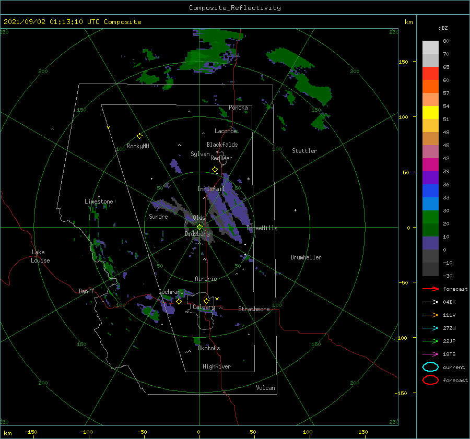The image size is (470, 439).
Task: Click the red forecast arrow in legend
Action: point(430,289)
